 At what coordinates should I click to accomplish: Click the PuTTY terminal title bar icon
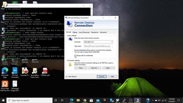[7, 6]
